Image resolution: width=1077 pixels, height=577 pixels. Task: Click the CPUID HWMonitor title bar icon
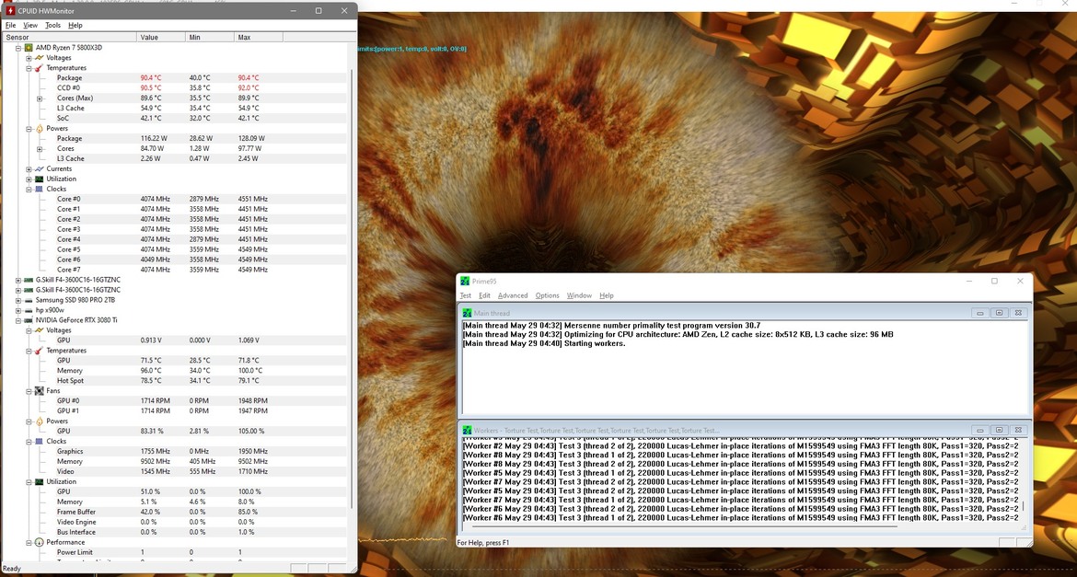click(9, 10)
